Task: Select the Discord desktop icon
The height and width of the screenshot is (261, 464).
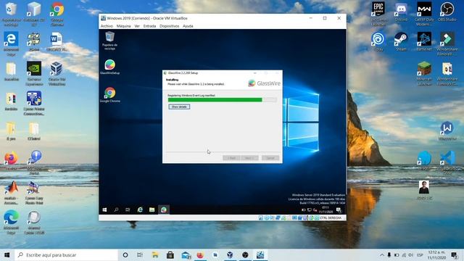Action: click(401, 12)
